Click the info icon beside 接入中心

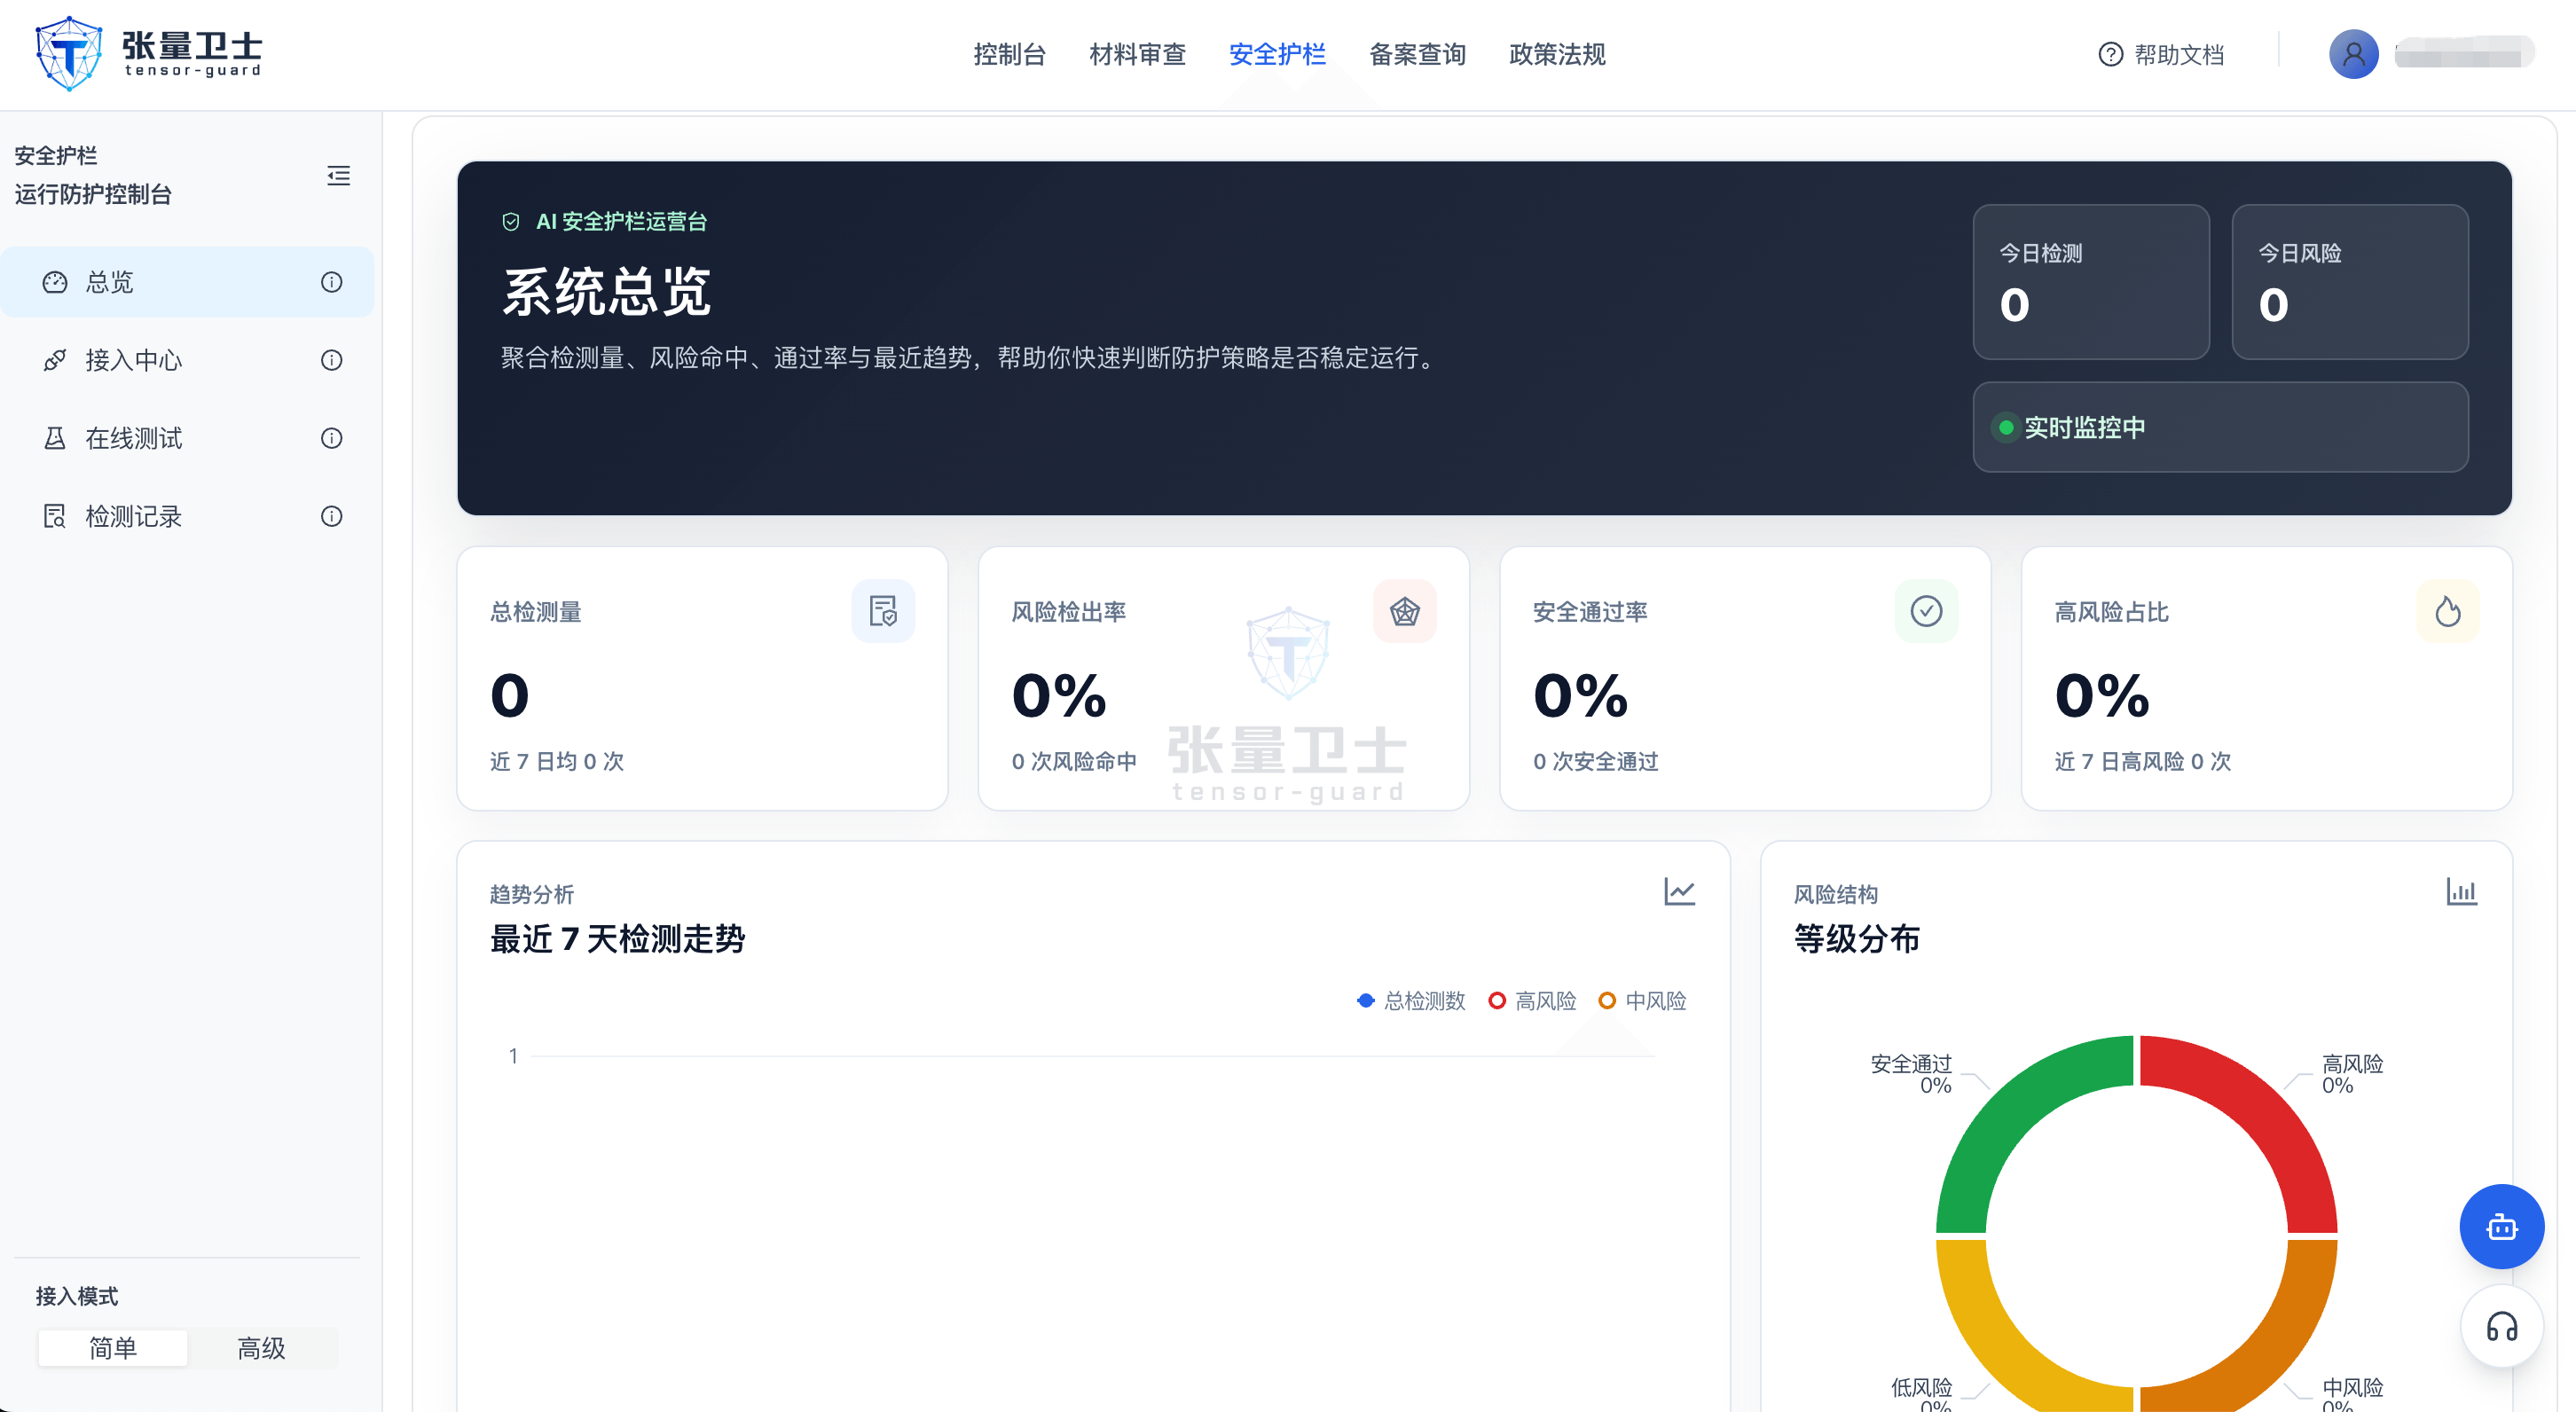click(331, 360)
